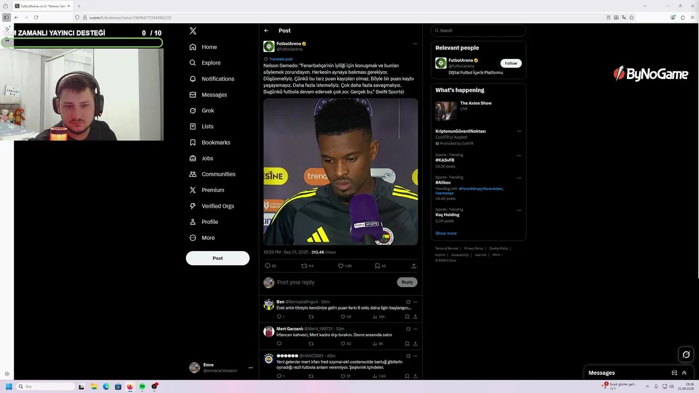This screenshot has height=393, width=699.
Task: Open Notifications in the sidebar
Action: point(212,79)
